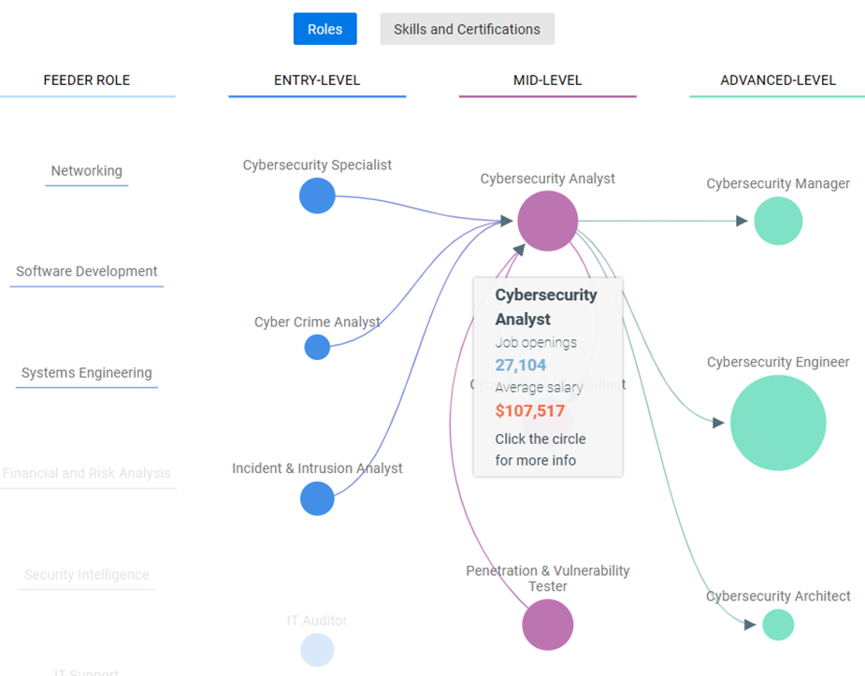Open the Skills and Certifications tab
Image resolution: width=865 pixels, height=676 pixels.
pyautogui.click(x=467, y=29)
